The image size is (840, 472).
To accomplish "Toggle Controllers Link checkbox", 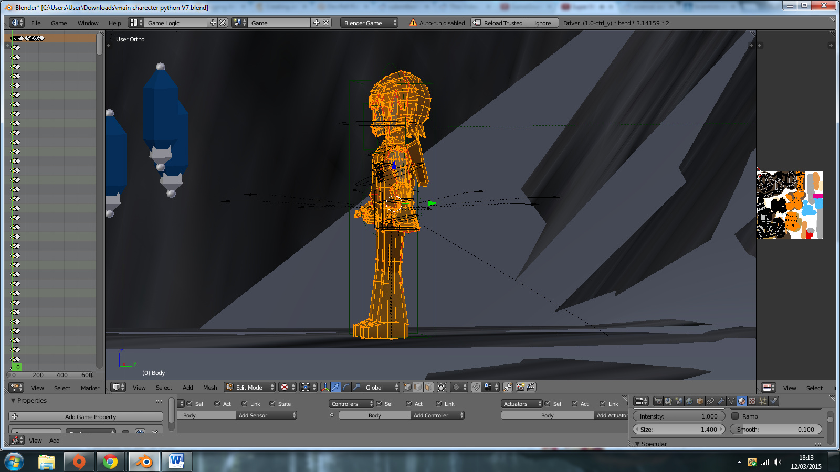I will click(439, 403).
